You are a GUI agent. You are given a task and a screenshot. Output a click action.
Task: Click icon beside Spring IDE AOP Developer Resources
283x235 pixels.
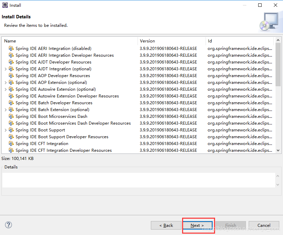tap(11, 76)
